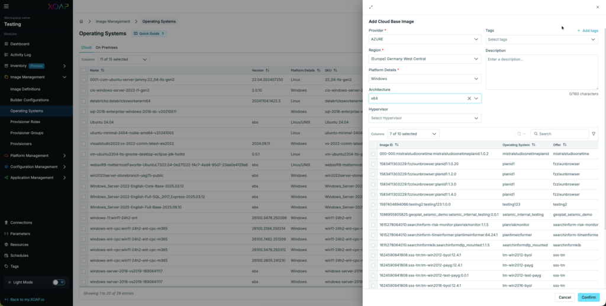This screenshot has height=306, width=606.
Task: Clear the x64 architecture selection
Action: coord(469,98)
